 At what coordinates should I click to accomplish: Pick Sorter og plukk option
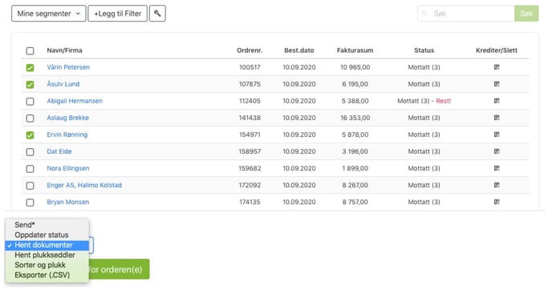pos(40,265)
